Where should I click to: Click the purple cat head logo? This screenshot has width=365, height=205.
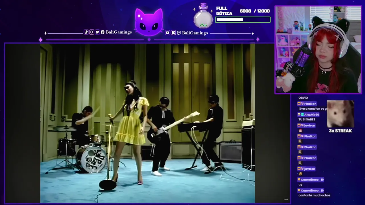pyautogui.click(x=149, y=22)
